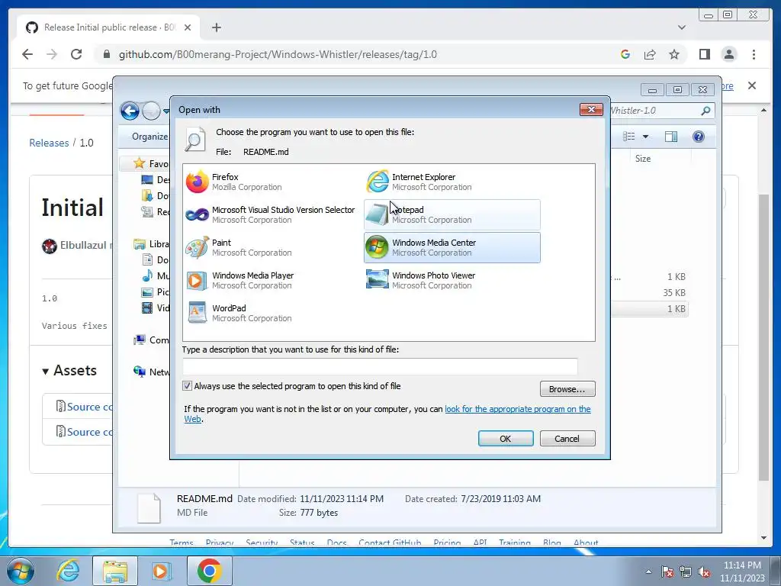The width and height of the screenshot is (781, 586).
Task: Click the Google icon in the address bar
Action: click(x=625, y=54)
